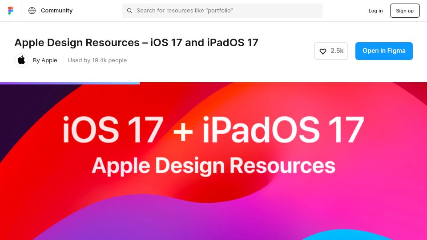Click Log in
This screenshot has height=240, width=427.
(375, 11)
